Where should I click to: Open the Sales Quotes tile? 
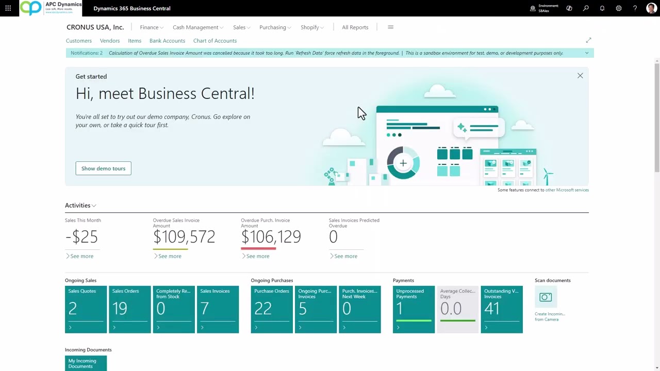coord(86,309)
